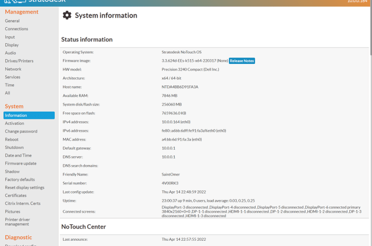Go to Change password

(21, 132)
